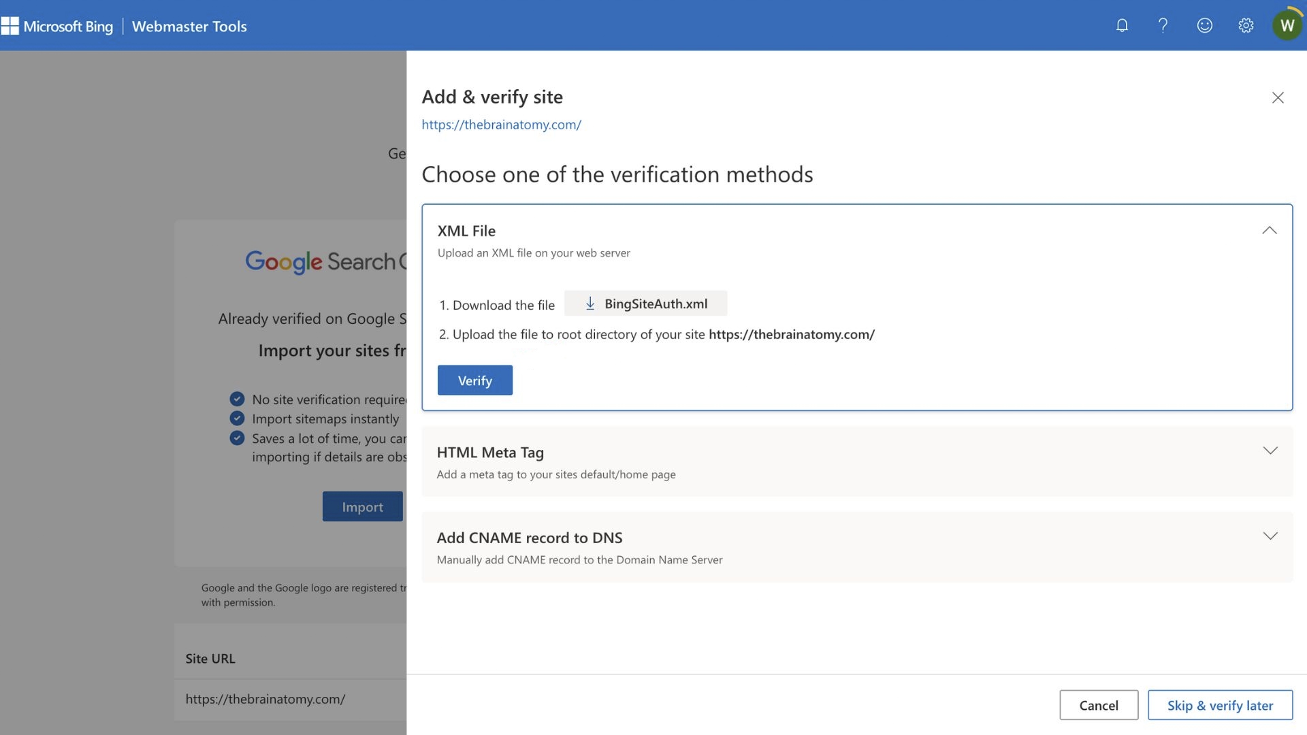The height and width of the screenshot is (735, 1307).
Task: Click the Verify button
Action: 474,380
